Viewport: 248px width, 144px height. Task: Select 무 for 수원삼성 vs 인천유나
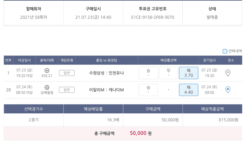[168, 73]
